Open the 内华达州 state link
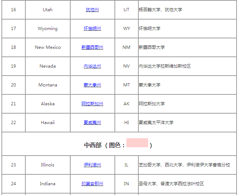238x195 pixels. click(92, 66)
